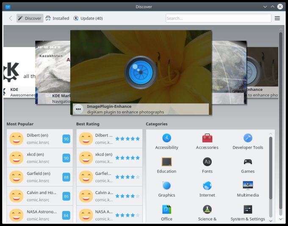Open the Developer Tools category
288x226 pixels.
click(x=248, y=141)
